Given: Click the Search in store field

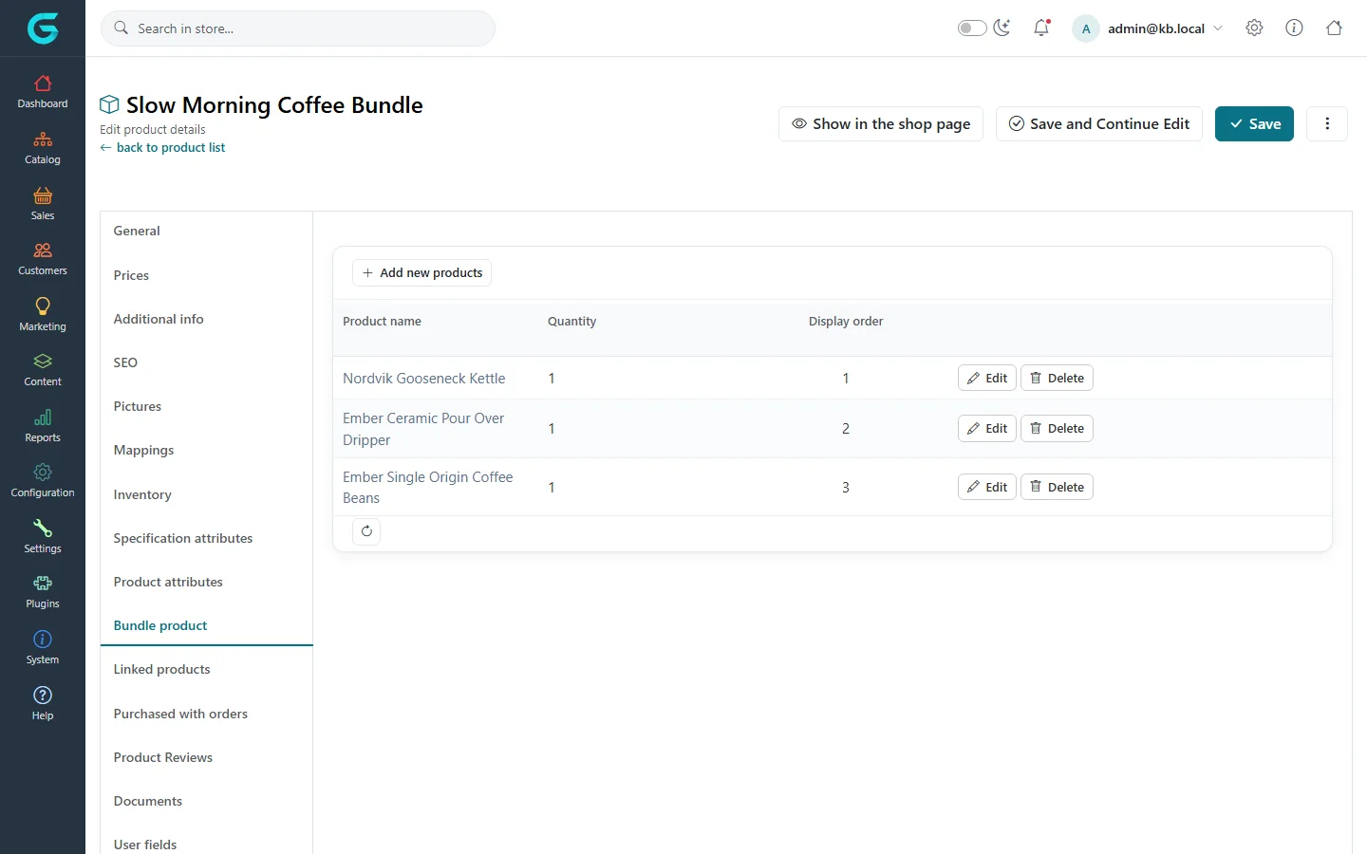Looking at the screenshot, I should point(298,28).
